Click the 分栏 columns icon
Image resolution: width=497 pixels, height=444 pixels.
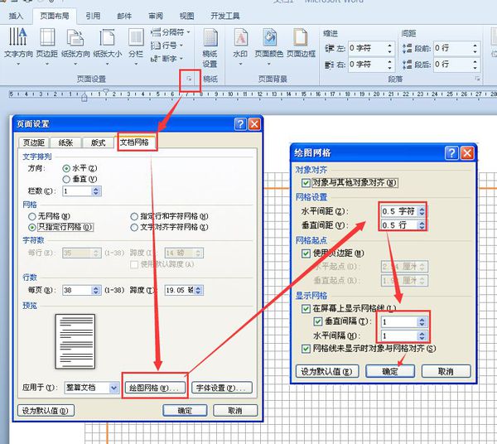(136, 46)
